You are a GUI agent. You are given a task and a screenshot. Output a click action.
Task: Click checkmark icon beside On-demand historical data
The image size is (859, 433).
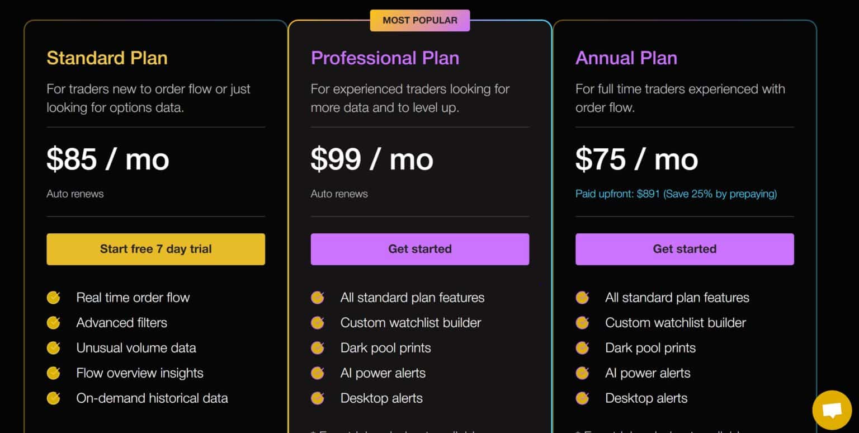[x=53, y=398]
